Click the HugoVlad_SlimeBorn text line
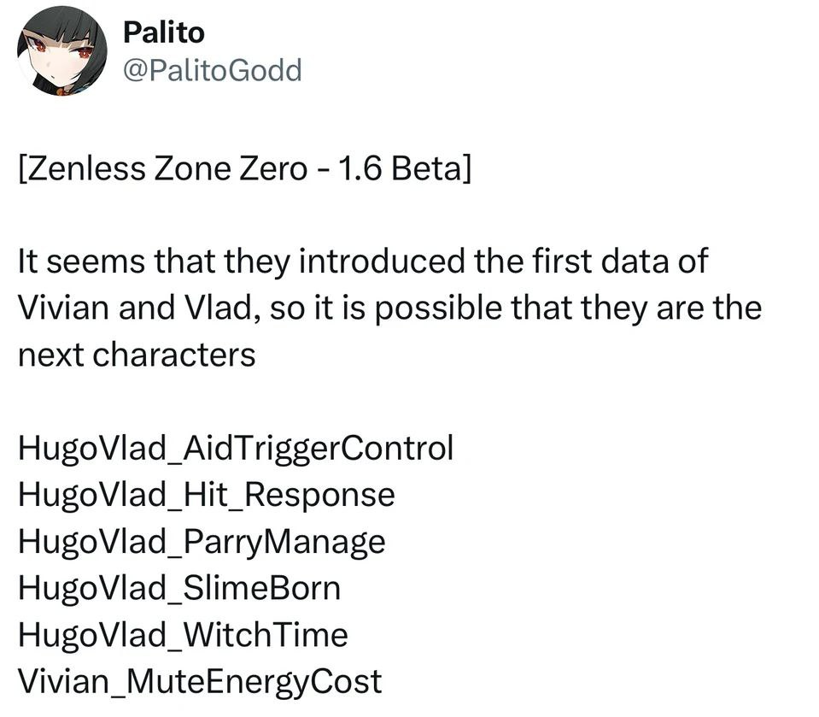The image size is (819, 717). click(179, 588)
